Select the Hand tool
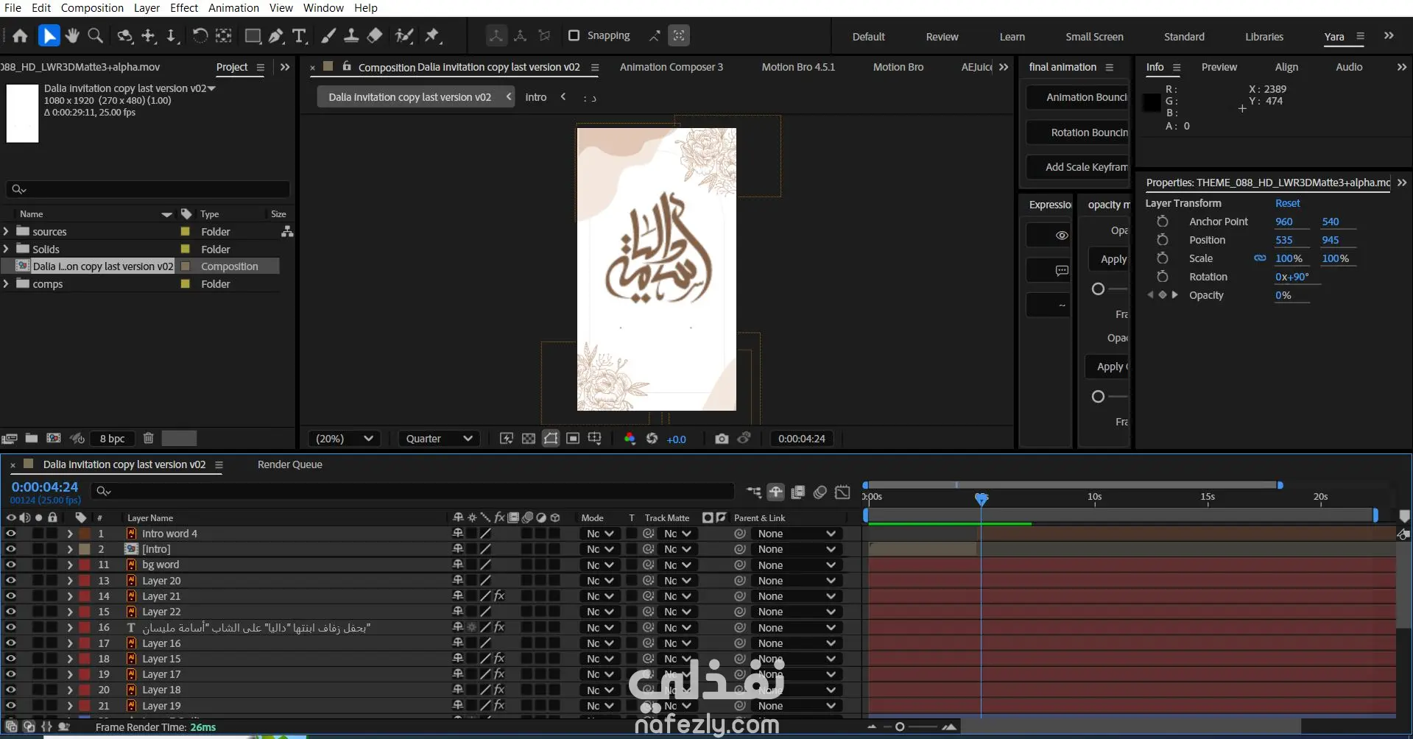1413x739 pixels. click(72, 35)
